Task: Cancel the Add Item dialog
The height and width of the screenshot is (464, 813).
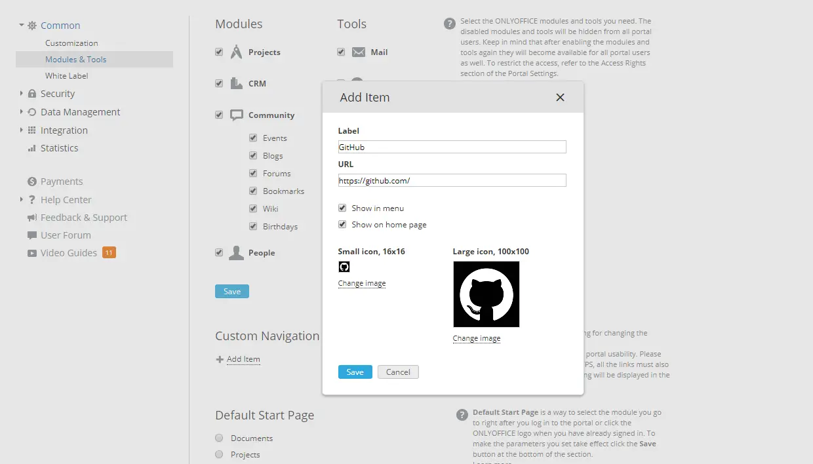Action: click(x=398, y=372)
